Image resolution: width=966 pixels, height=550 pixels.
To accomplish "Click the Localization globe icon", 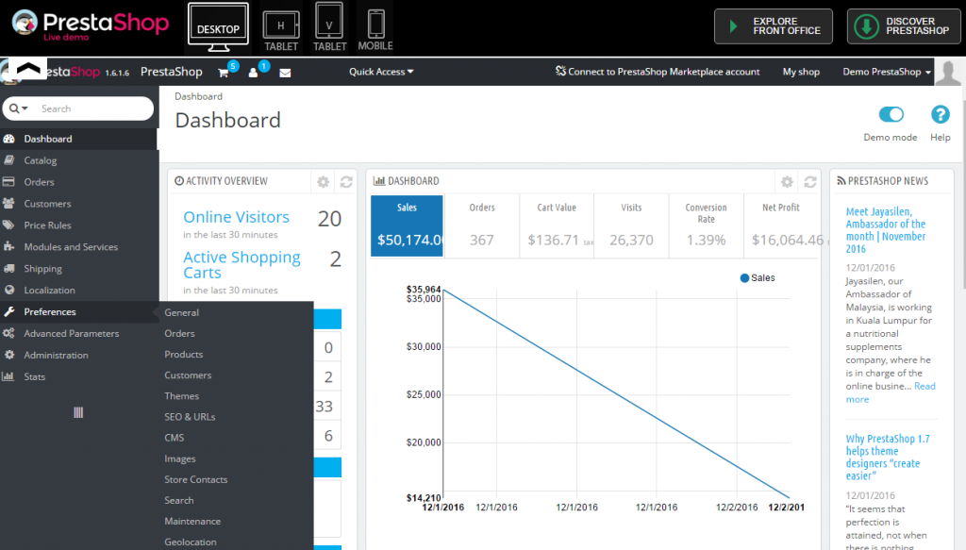I will click(x=8, y=290).
